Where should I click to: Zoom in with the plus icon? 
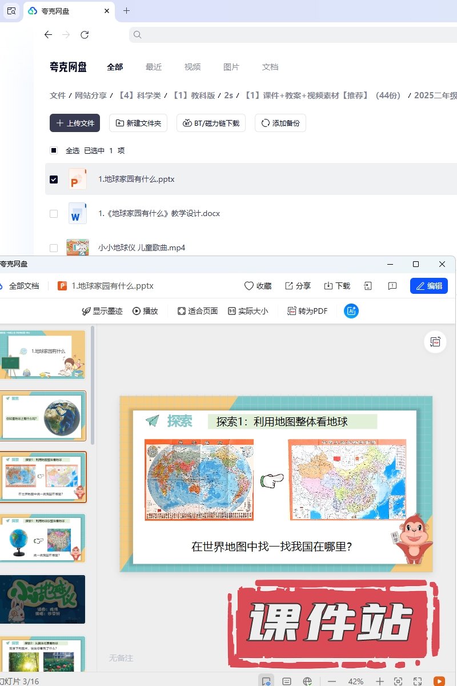(x=379, y=681)
